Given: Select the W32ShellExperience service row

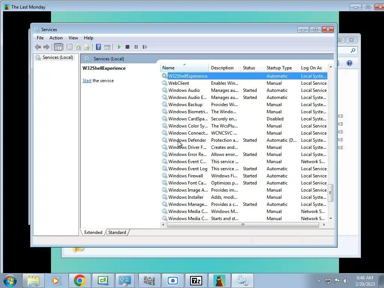Looking at the screenshot, I should pyautogui.click(x=244, y=76).
